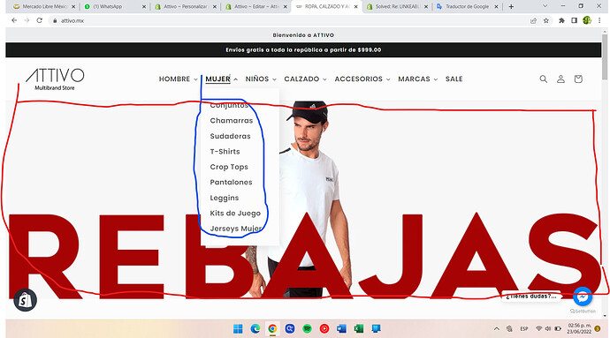Select Conjuntos from the Mujer menu
Viewport: 610px width, 338px height.
point(229,105)
